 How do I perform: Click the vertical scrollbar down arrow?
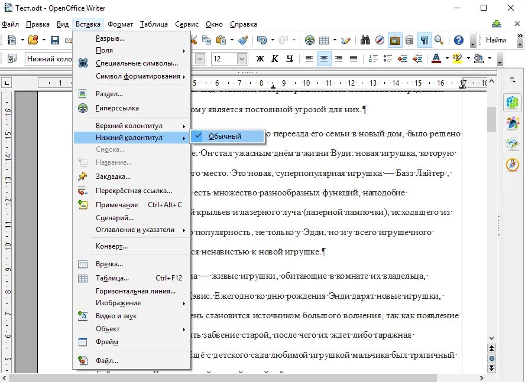[491, 338]
